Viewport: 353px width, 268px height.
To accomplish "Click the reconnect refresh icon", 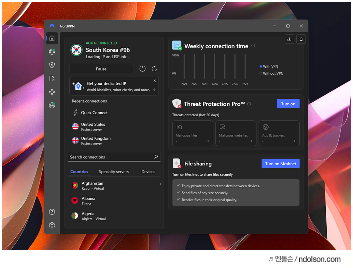I will pyautogui.click(x=154, y=69).
